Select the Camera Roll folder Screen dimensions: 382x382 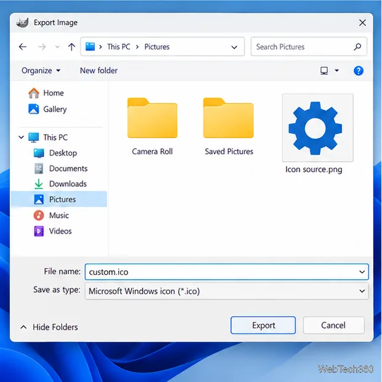pyautogui.click(x=152, y=126)
